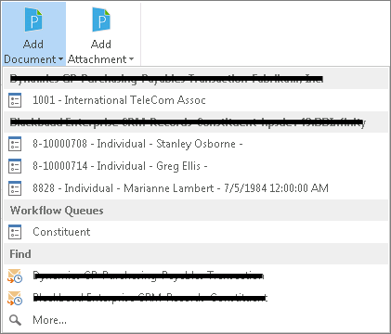Open the Constituent workflow queue
The image size is (391, 334).
tap(196, 232)
